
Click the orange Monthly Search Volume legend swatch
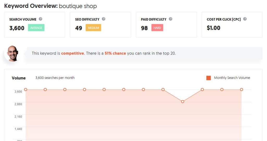pos(209,78)
